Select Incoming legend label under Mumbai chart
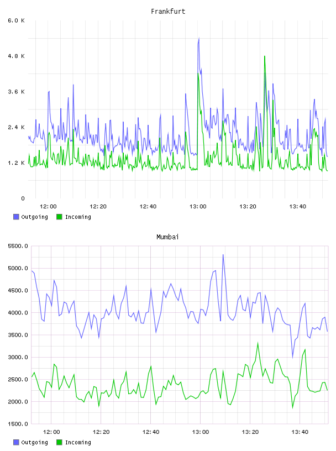 (78, 443)
